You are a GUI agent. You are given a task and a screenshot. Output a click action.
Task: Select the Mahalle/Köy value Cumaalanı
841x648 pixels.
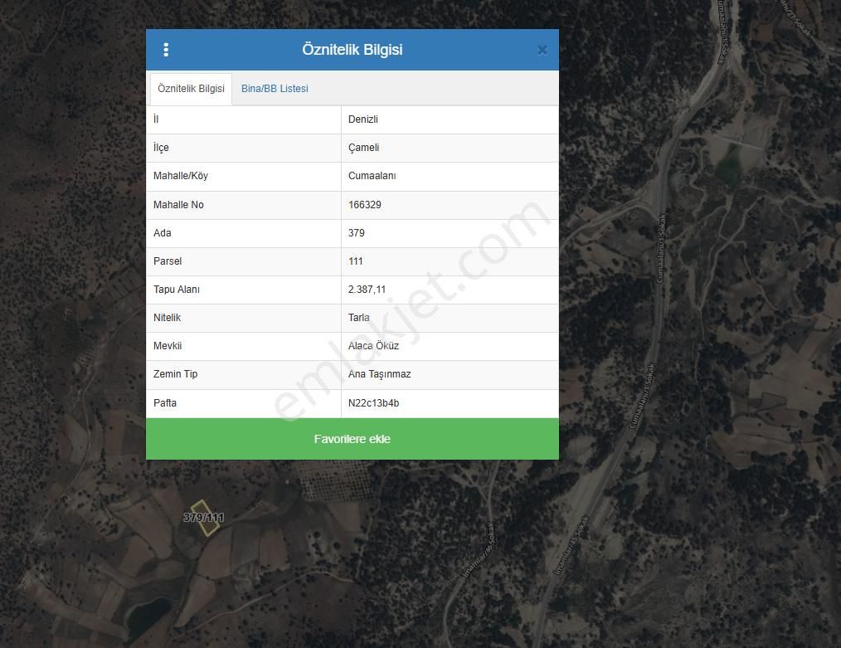pos(372,176)
